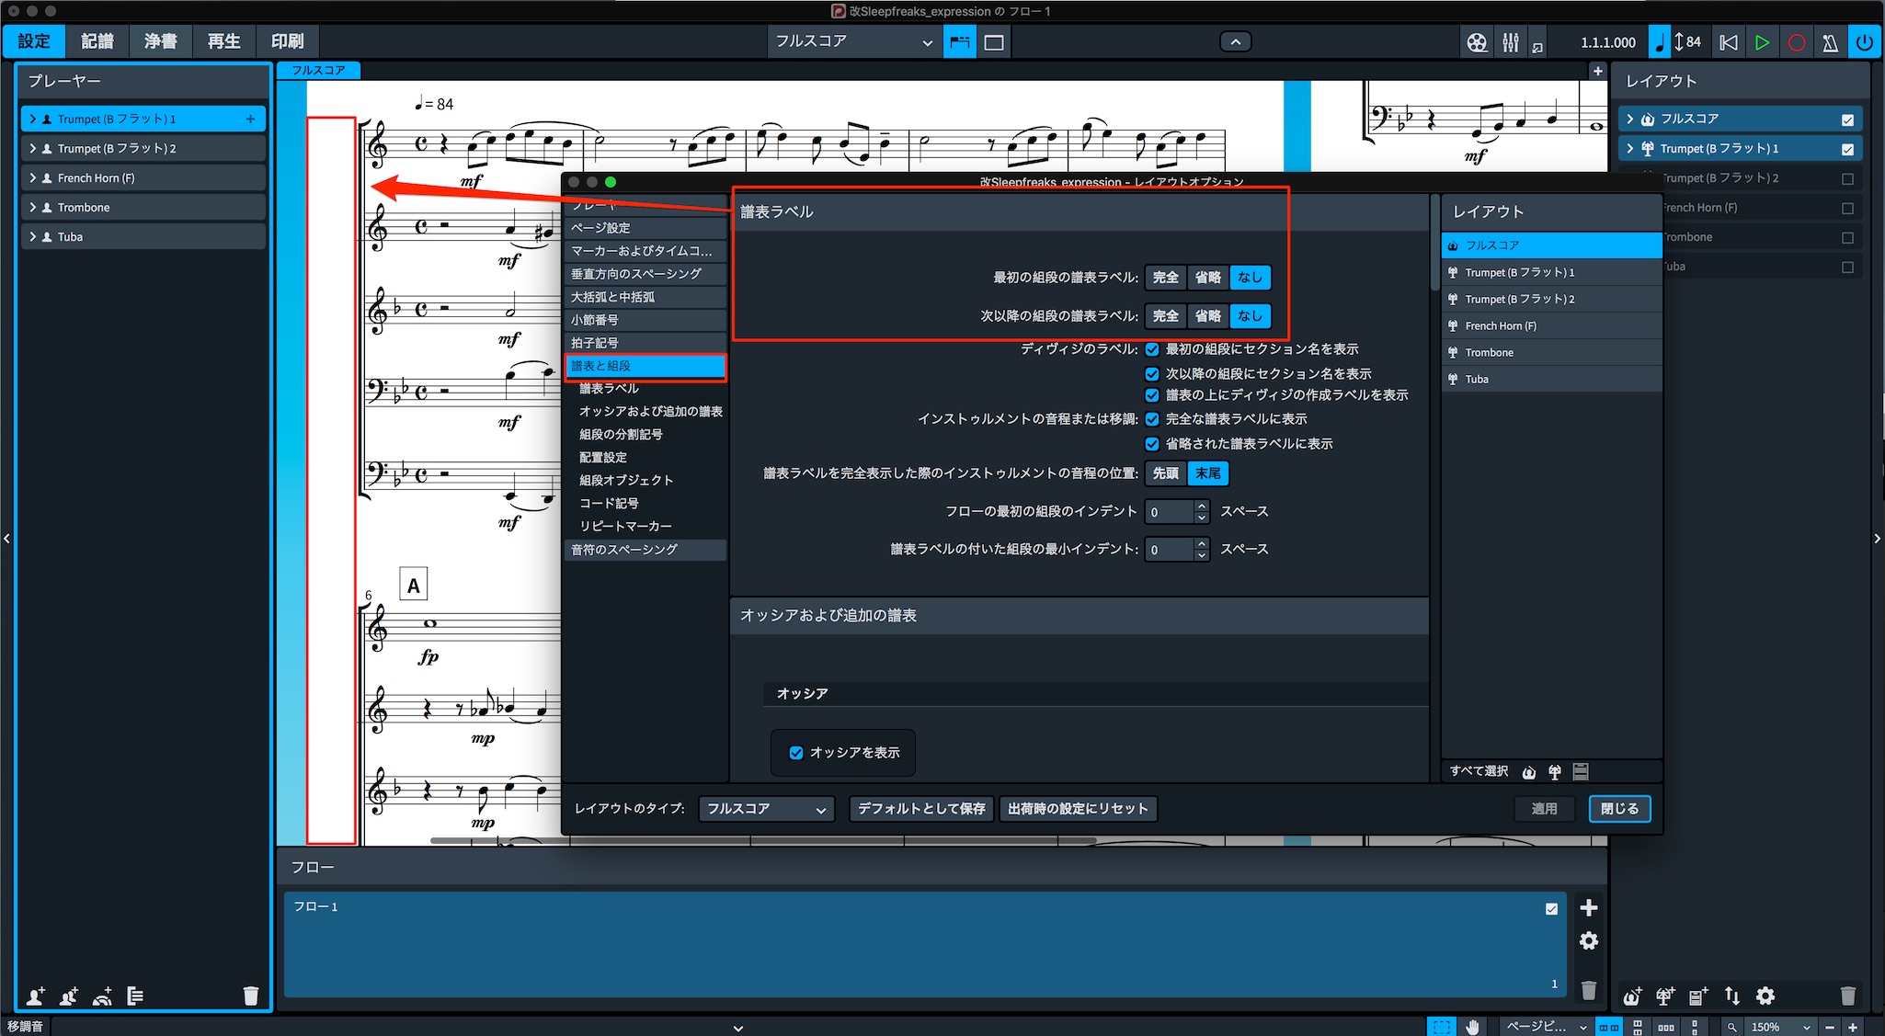This screenshot has height=1036, width=1885.
Task: Switch to spreads horizontal page arrangement
Action: pyautogui.click(x=1608, y=1027)
